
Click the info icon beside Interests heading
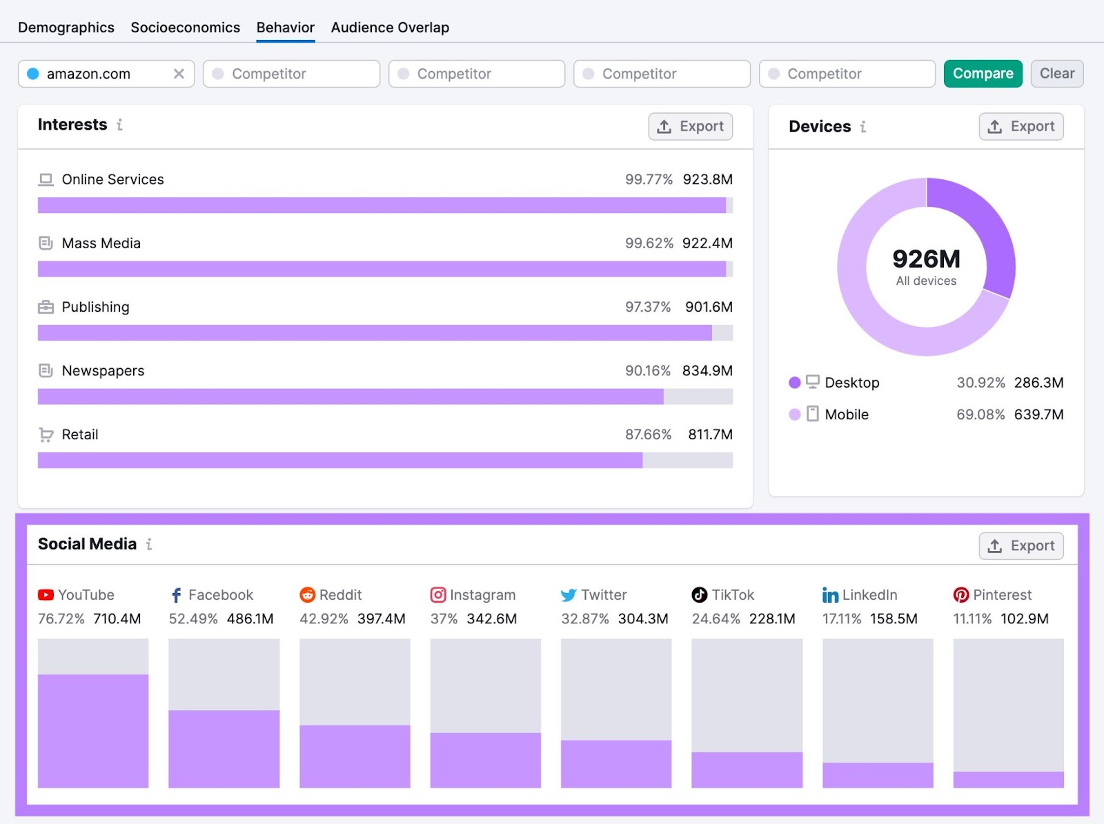click(x=121, y=125)
